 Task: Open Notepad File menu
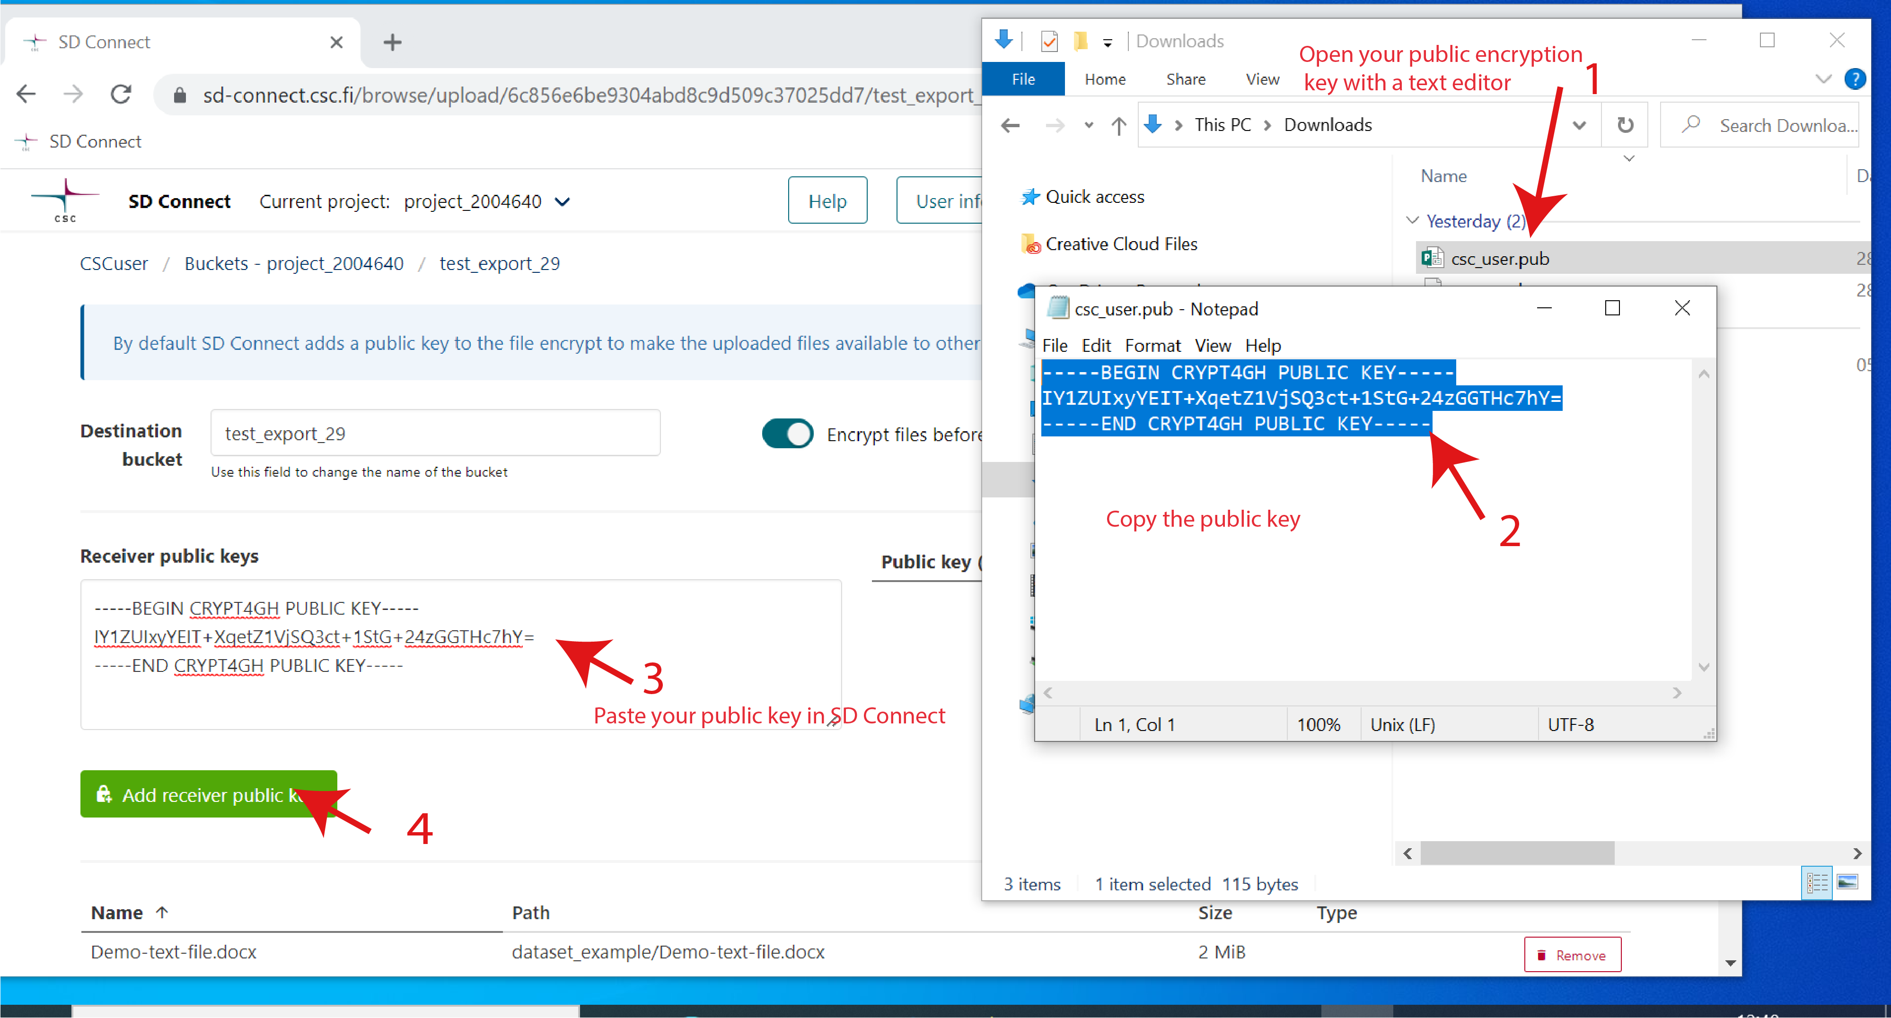click(1055, 346)
